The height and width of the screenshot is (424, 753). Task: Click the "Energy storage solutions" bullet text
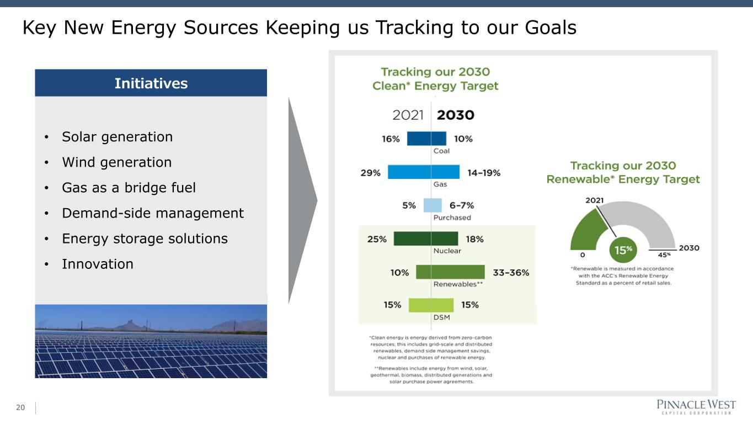pyautogui.click(x=145, y=239)
